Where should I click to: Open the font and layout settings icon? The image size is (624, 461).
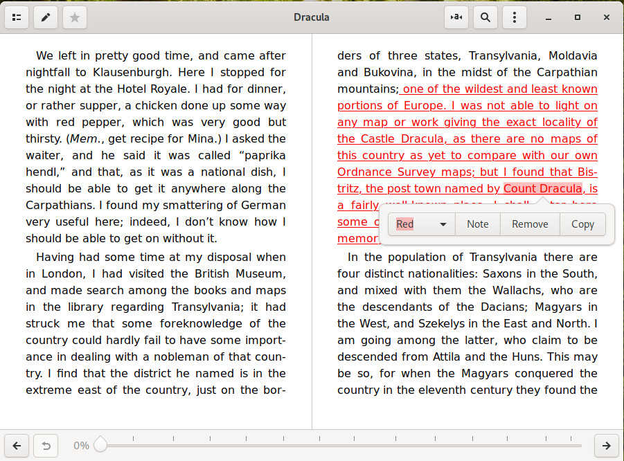[456, 17]
